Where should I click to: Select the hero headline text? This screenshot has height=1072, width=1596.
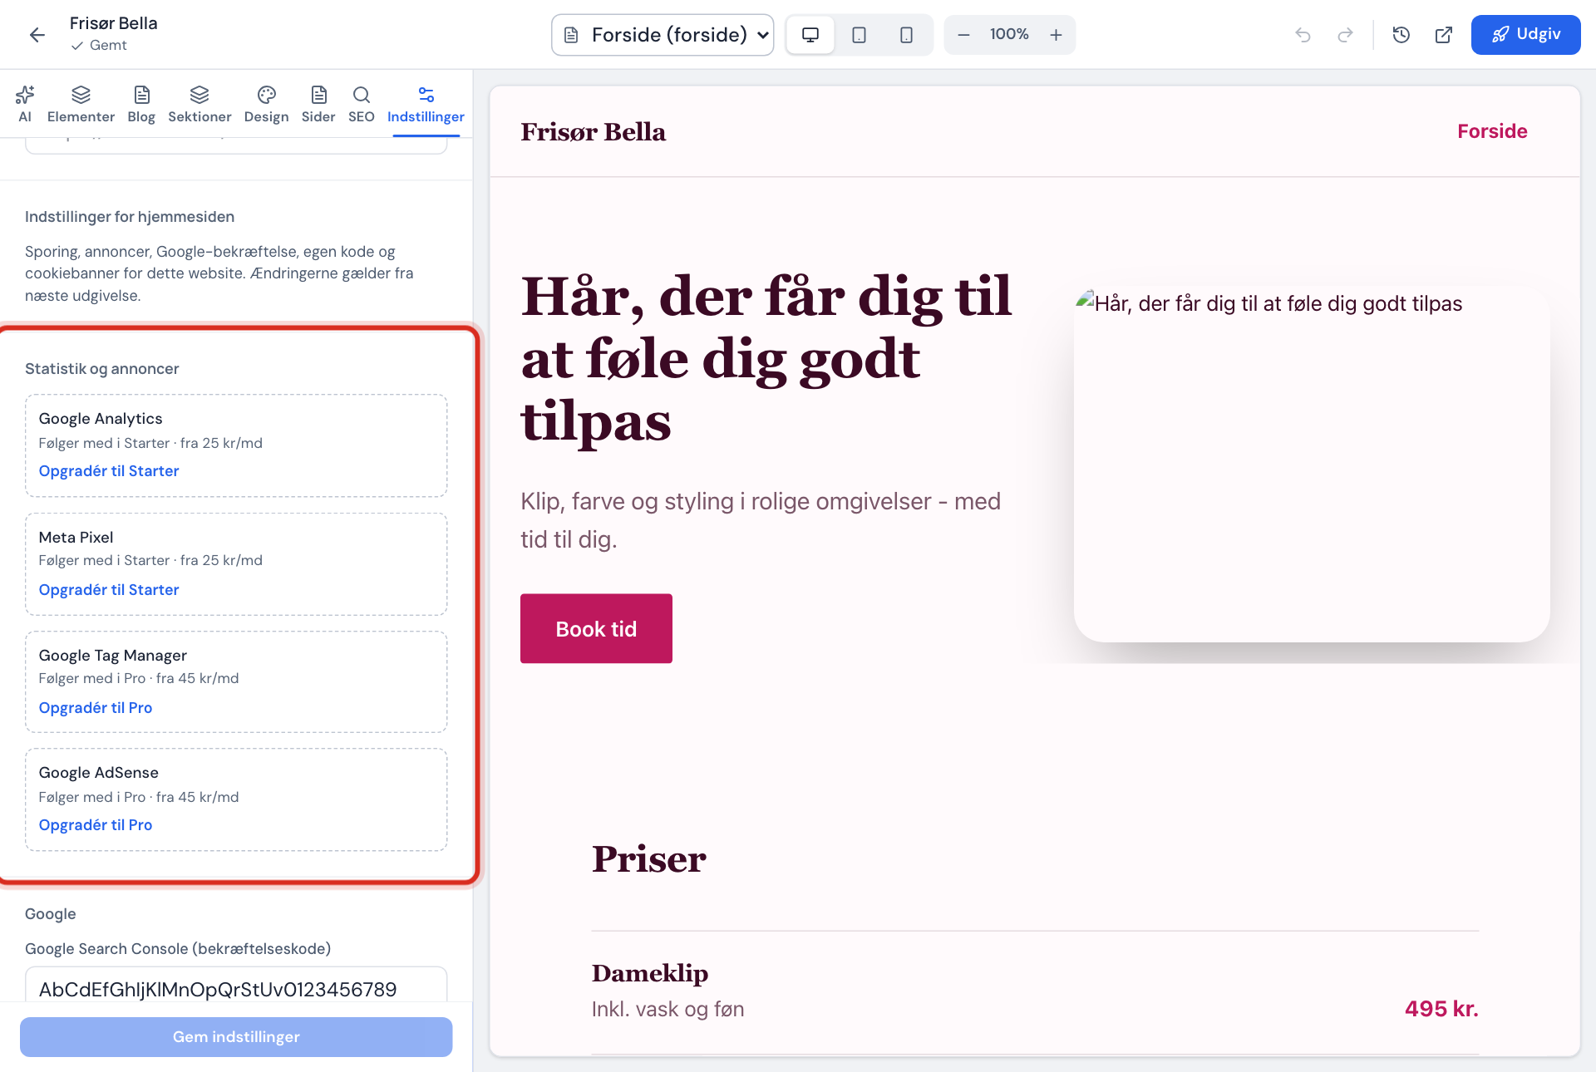[x=766, y=359]
